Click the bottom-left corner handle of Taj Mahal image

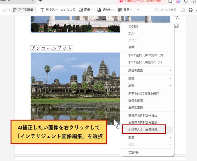(31, 32)
